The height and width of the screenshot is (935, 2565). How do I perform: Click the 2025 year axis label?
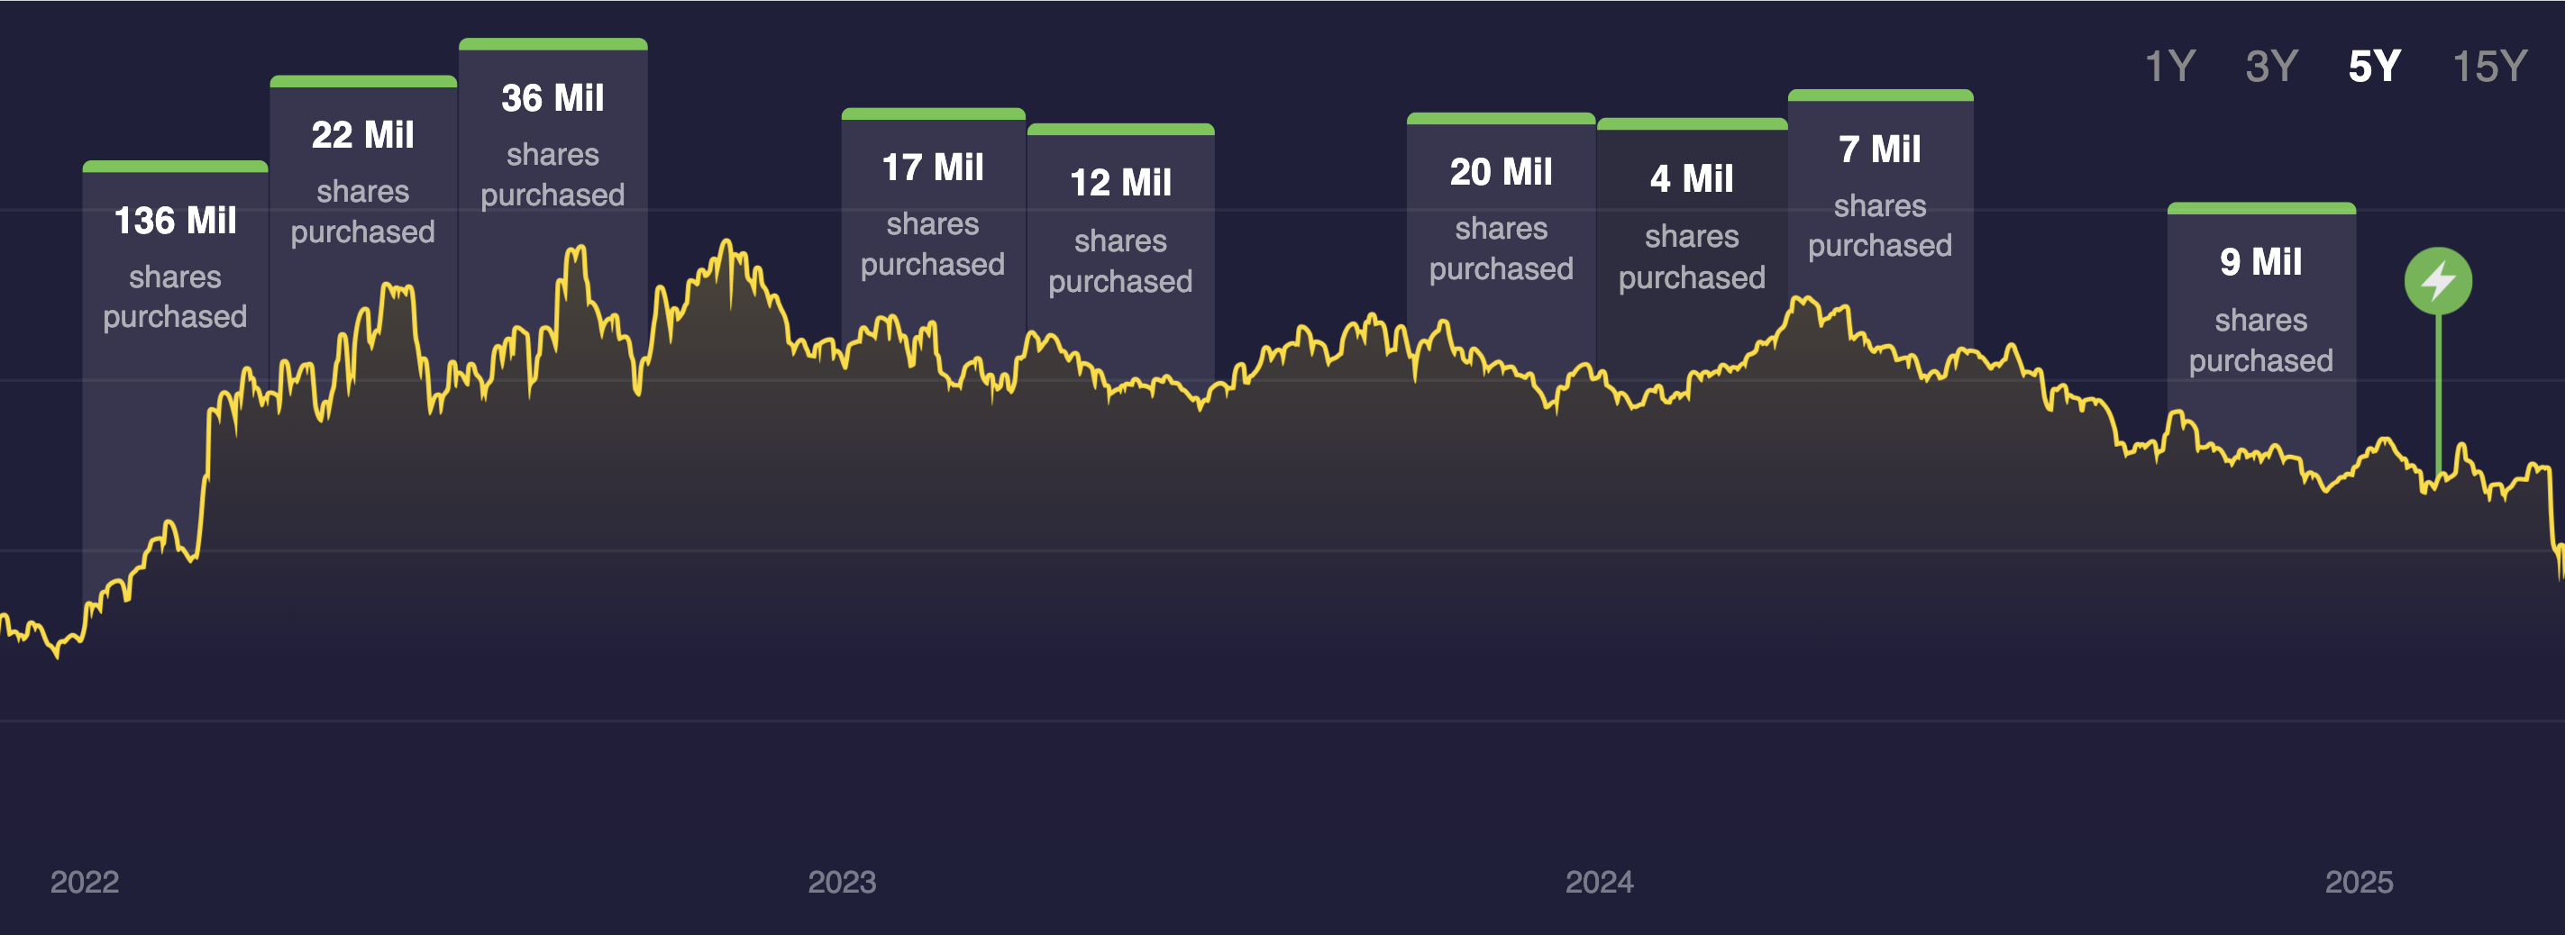[x=2358, y=881]
